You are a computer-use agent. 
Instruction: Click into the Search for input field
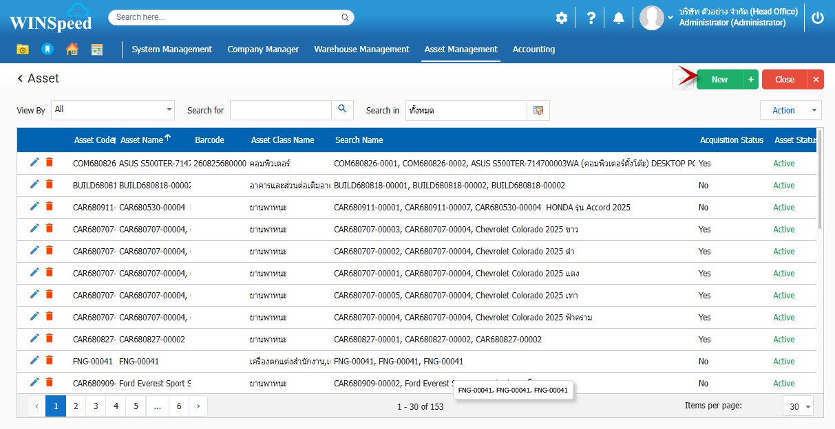[x=281, y=111]
